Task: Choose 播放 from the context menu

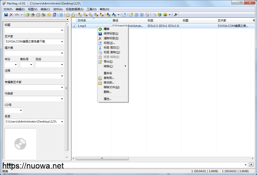Action: pyautogui.click(x=106, y=29)
